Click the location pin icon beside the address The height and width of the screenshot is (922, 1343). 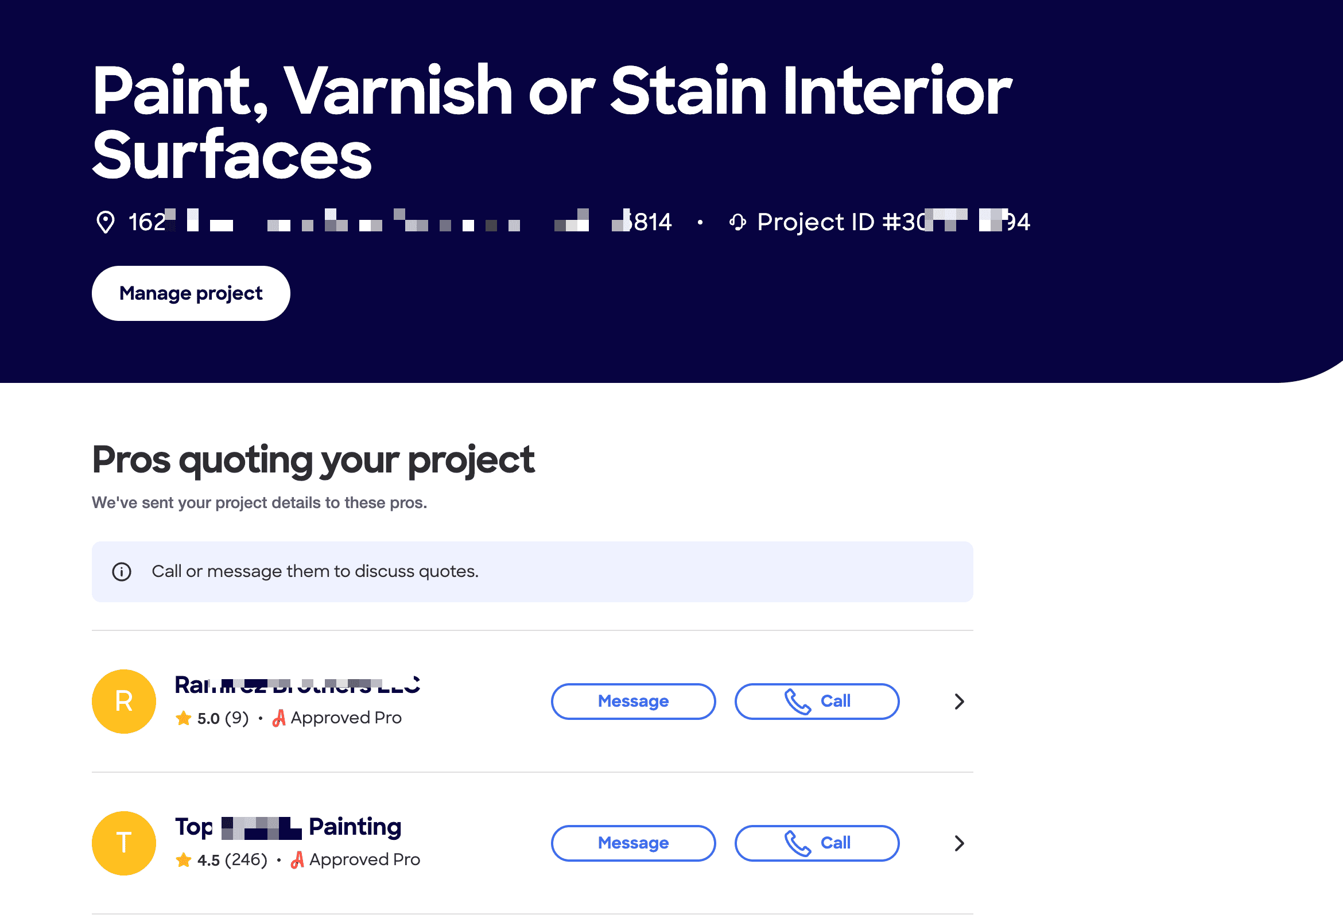105,222
